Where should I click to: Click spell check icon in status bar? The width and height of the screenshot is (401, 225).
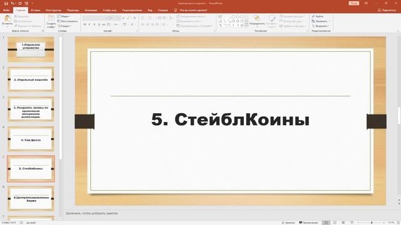pos(21,222)
